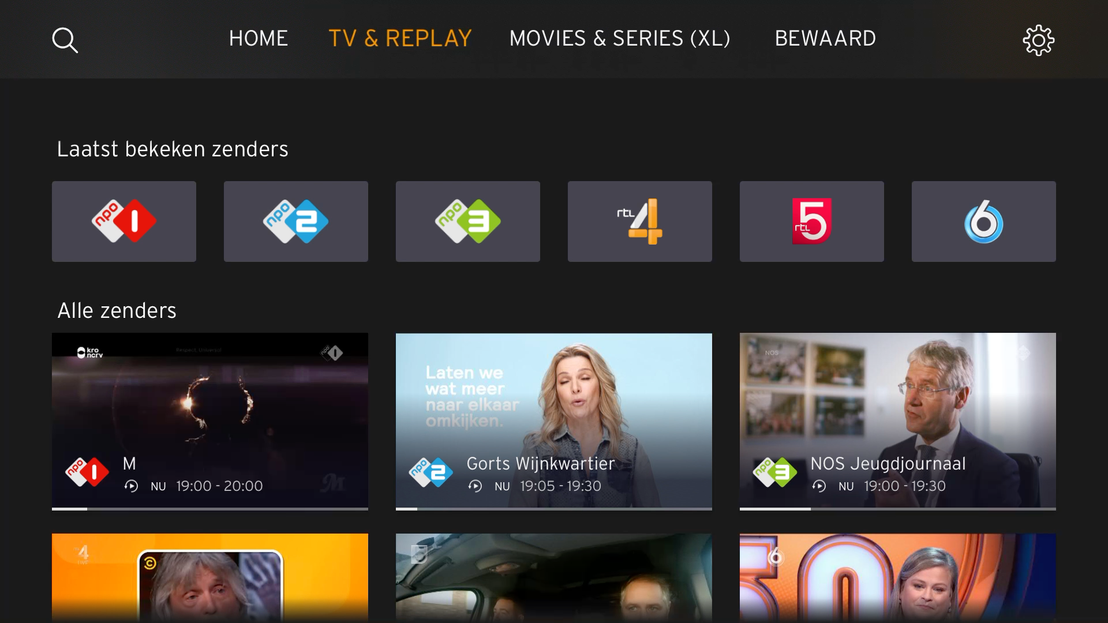Click the replay icon under Gorts Wijnkwartier
This screenshot has height=623, width=1108.
point(475,486)
